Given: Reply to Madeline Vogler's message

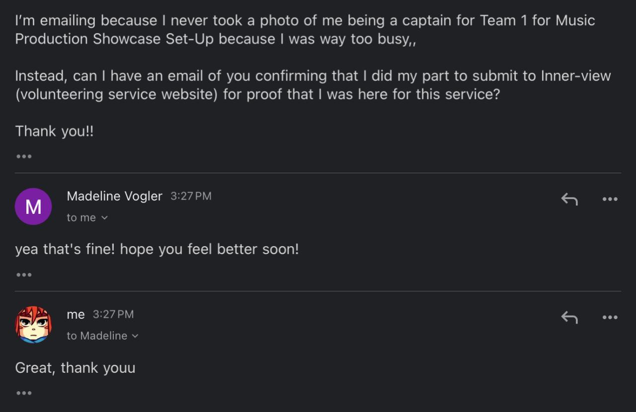Looking at the screenshot, I should pos(569,199).
